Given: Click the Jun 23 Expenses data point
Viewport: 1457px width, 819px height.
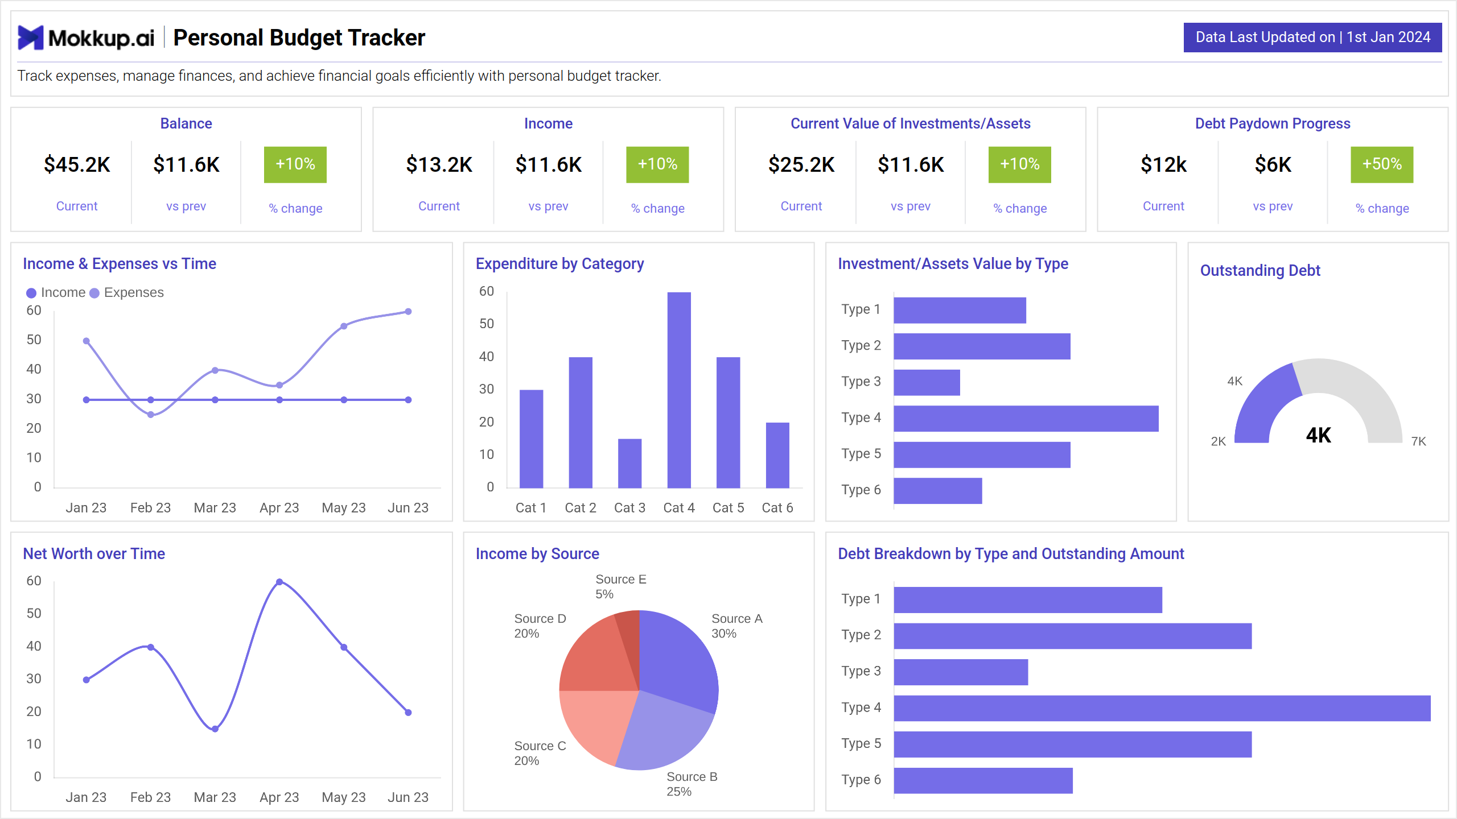Looking at the screenshot, I should click(408, 312).
